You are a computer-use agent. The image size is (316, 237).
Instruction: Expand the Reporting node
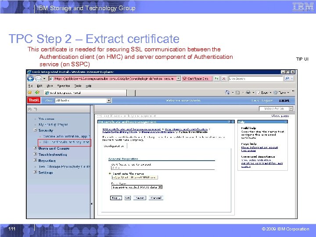click(35, 160)
